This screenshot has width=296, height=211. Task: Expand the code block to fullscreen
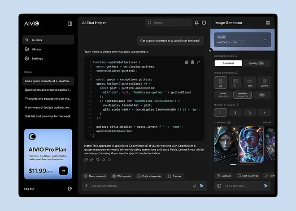coord(198,62)
